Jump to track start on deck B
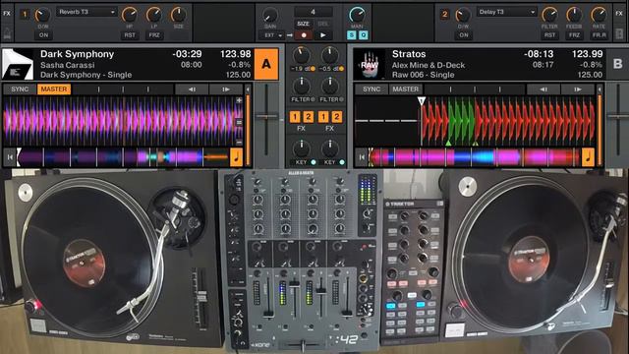The height and width of the screenshot is (354, 629). tap(362, 157)
